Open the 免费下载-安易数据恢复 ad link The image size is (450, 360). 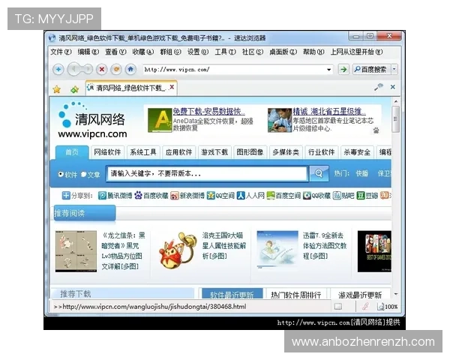[x=208, y=112]
